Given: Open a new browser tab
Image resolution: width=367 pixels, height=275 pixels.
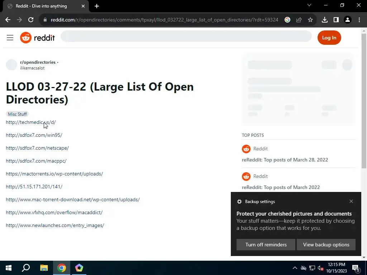Looking at the screenshot, I should coord(97,6).
